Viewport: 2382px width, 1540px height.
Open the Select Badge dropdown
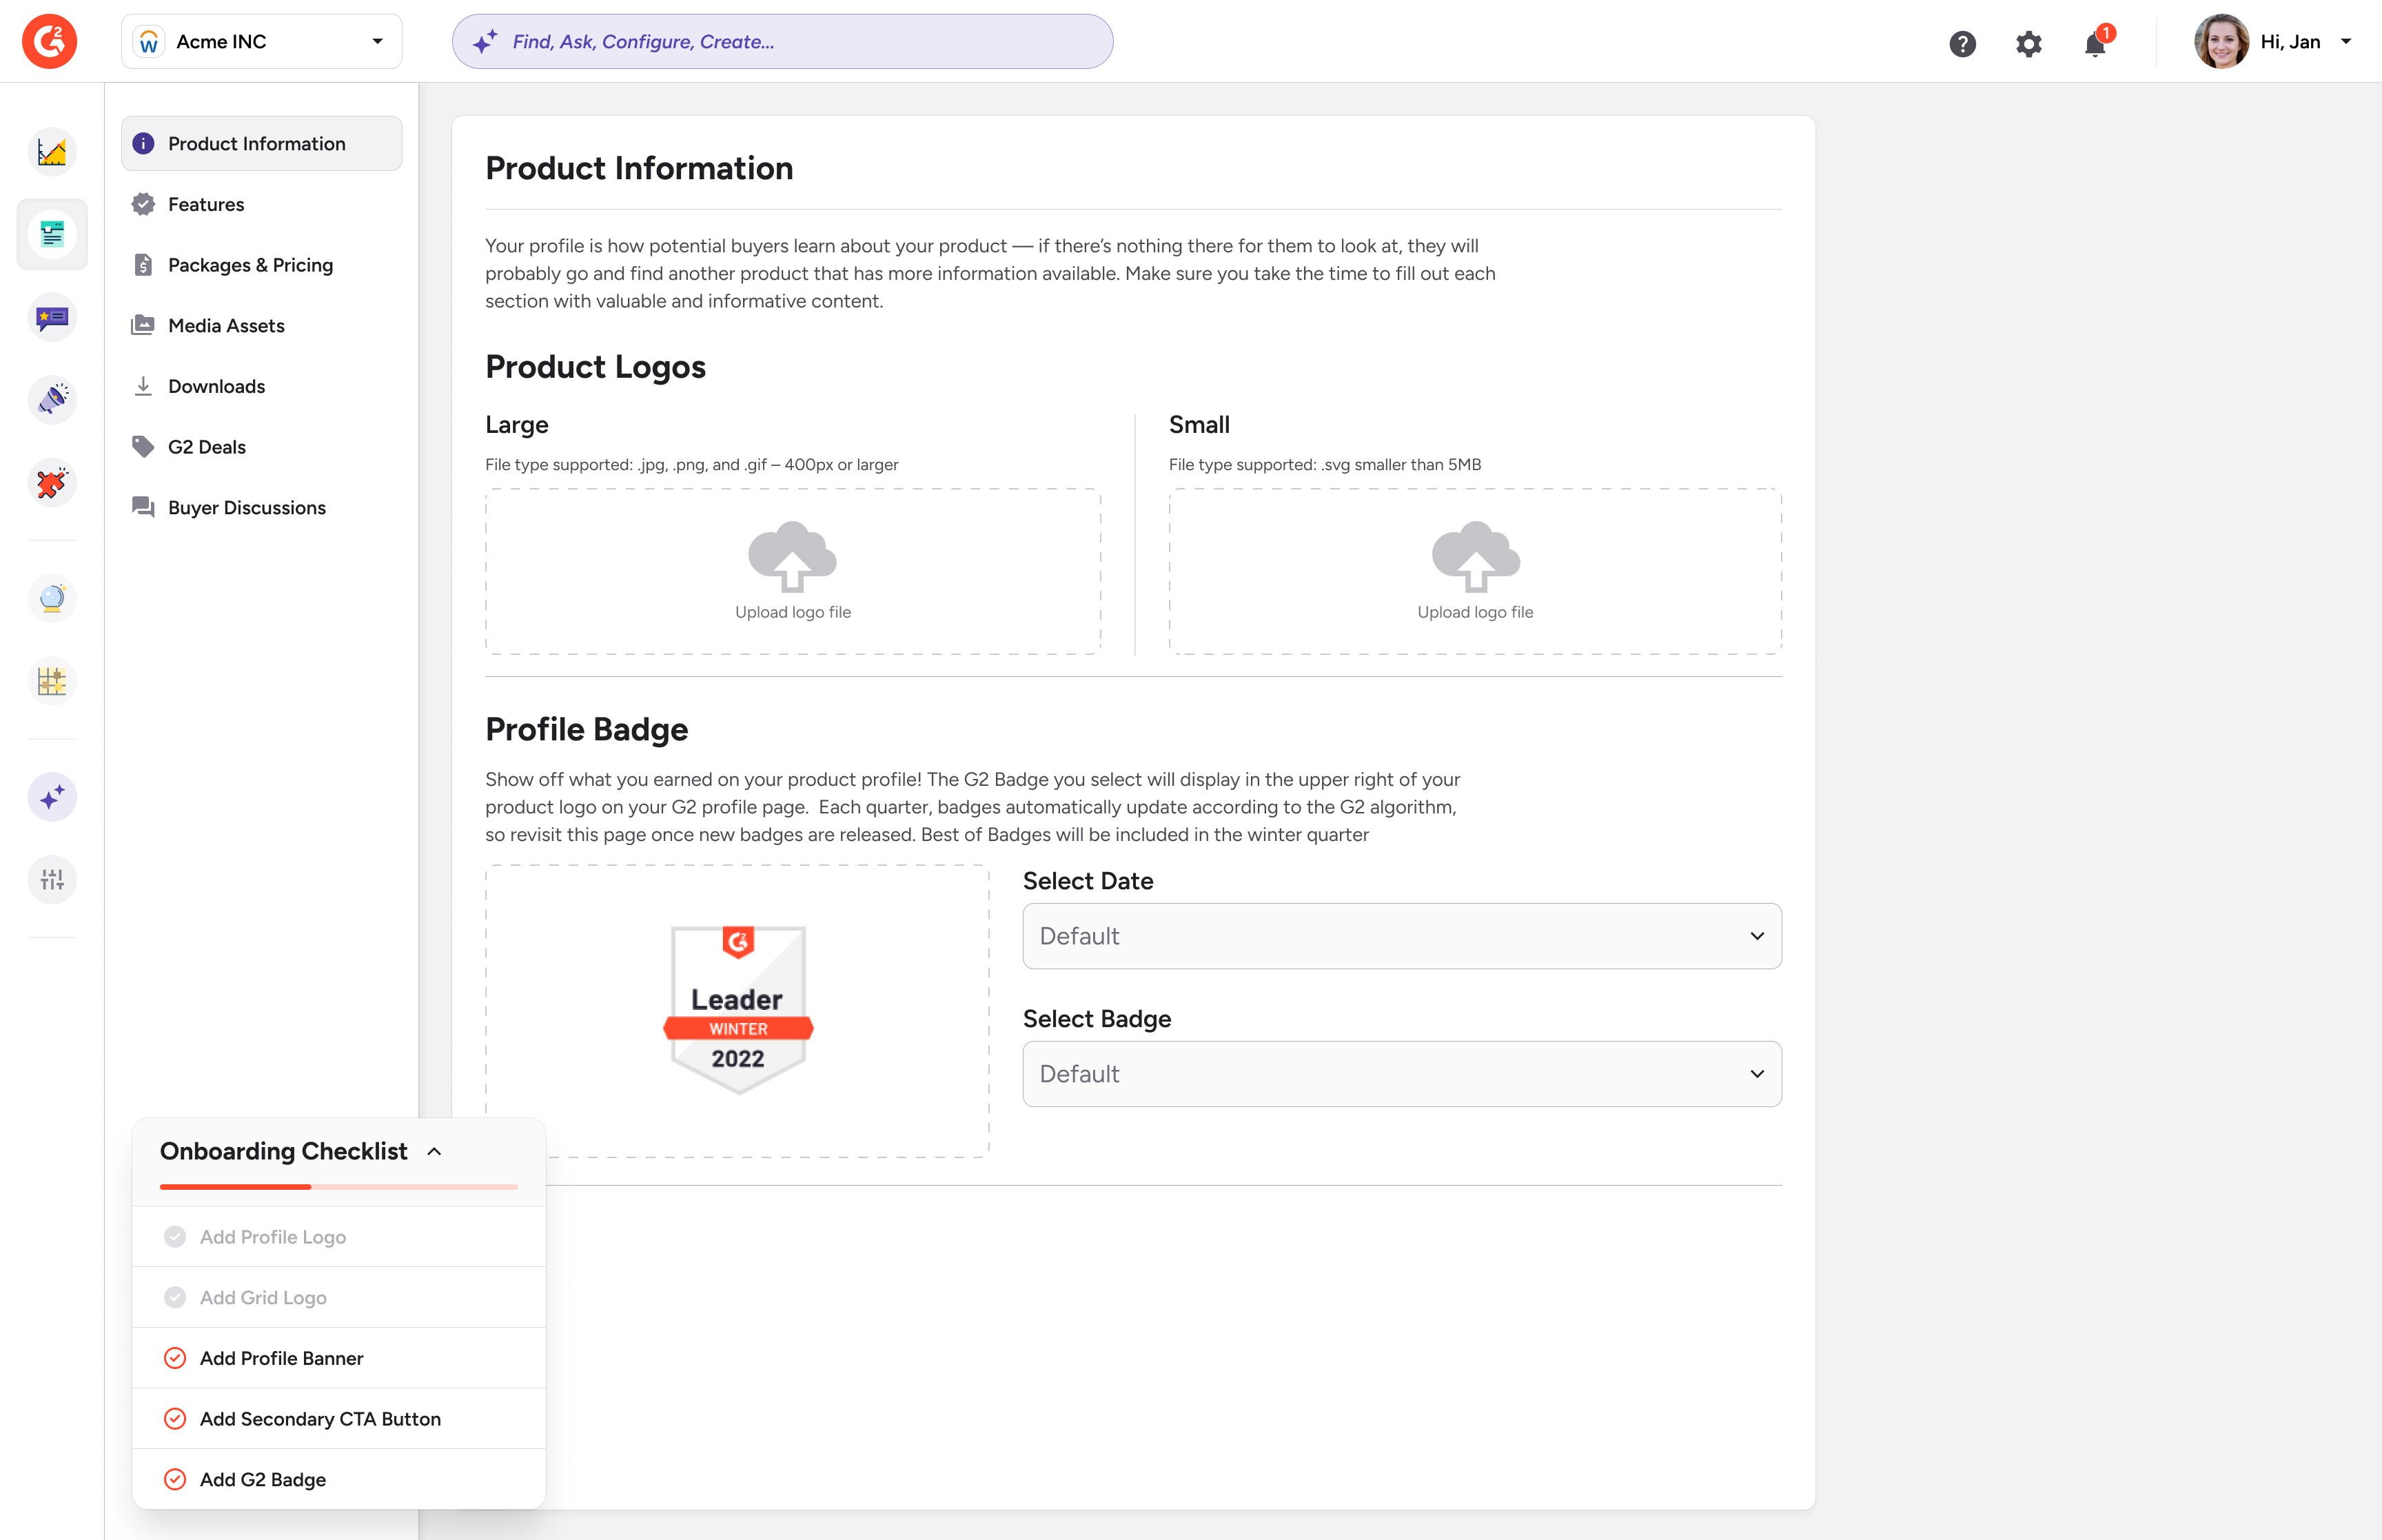pos(1401,1074)
